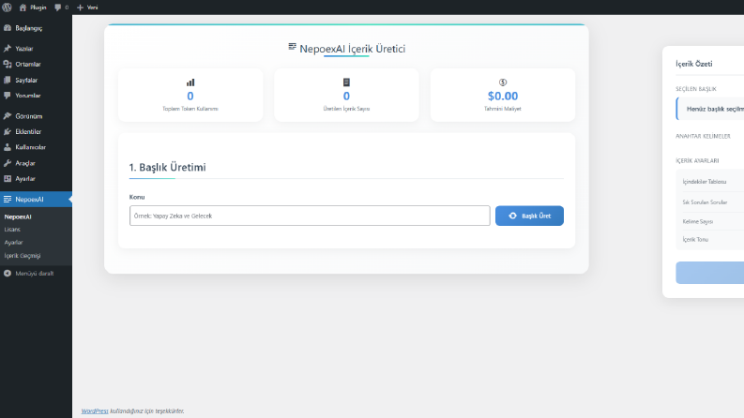Click the Başlangıç dashboard icon
This screenshot has height=418, width=744.
(8, 28)
